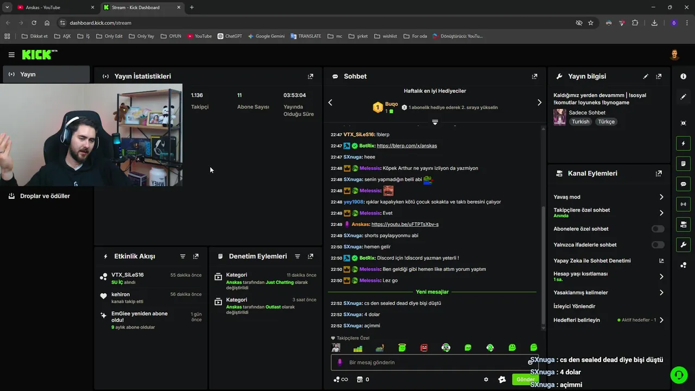The height and width of the screenshot is (391, 695).
Task: Open the blerp.com/x/anskas link in chat
Action: click(x=407, y=146)
